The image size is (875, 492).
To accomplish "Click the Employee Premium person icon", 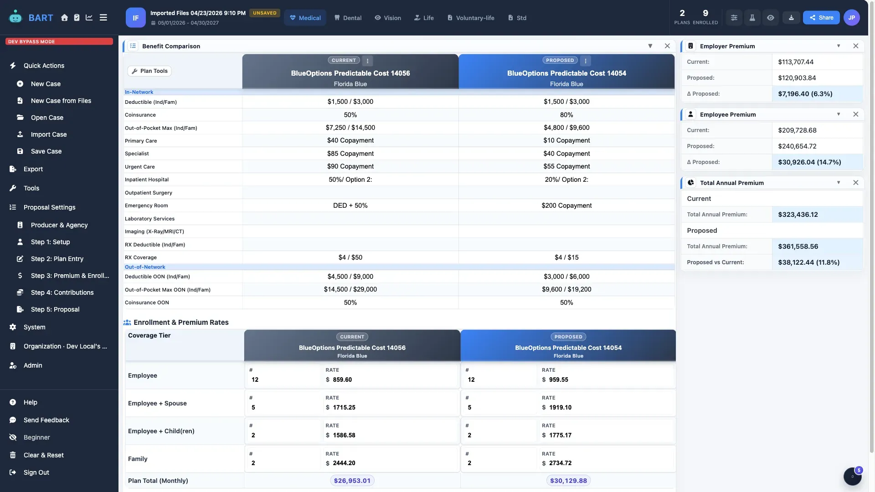I will click(x=690, y=114).
